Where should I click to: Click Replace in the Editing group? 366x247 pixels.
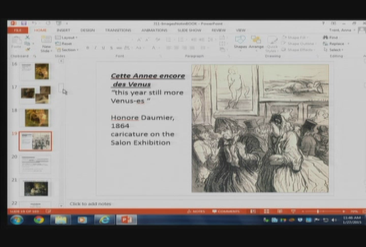(336, 43)
